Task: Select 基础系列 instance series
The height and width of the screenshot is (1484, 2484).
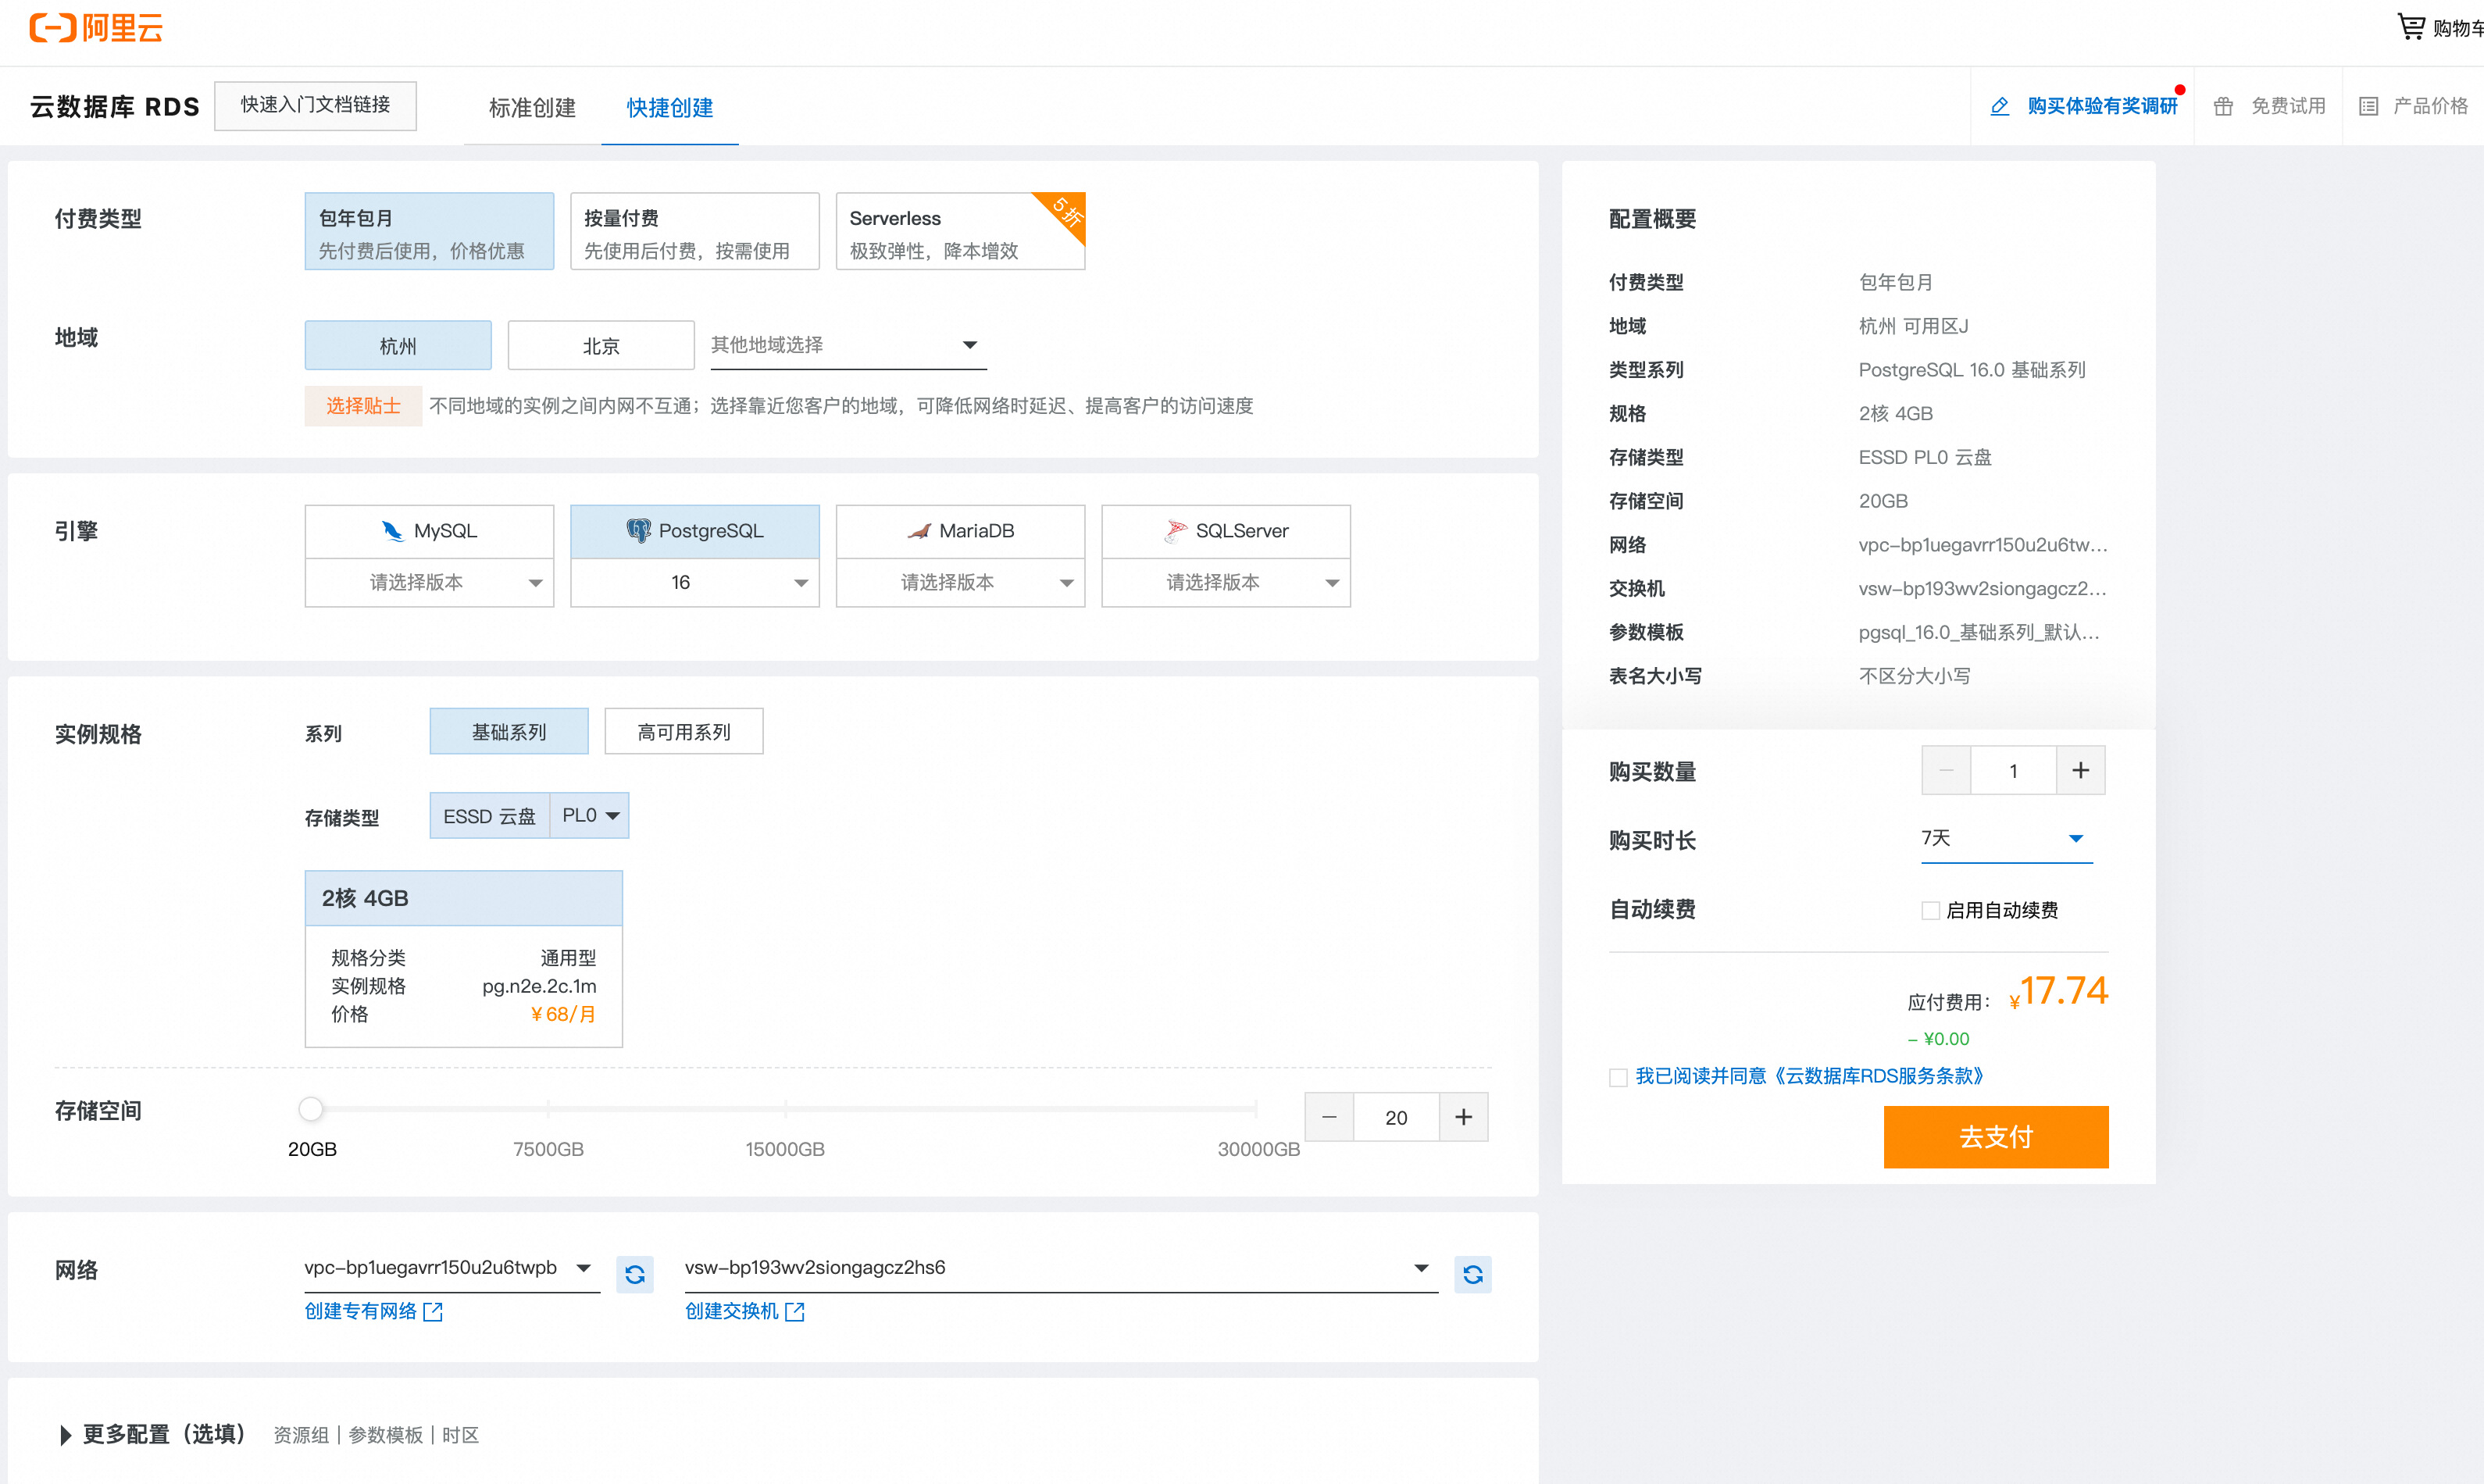Action: click(509, 731)
